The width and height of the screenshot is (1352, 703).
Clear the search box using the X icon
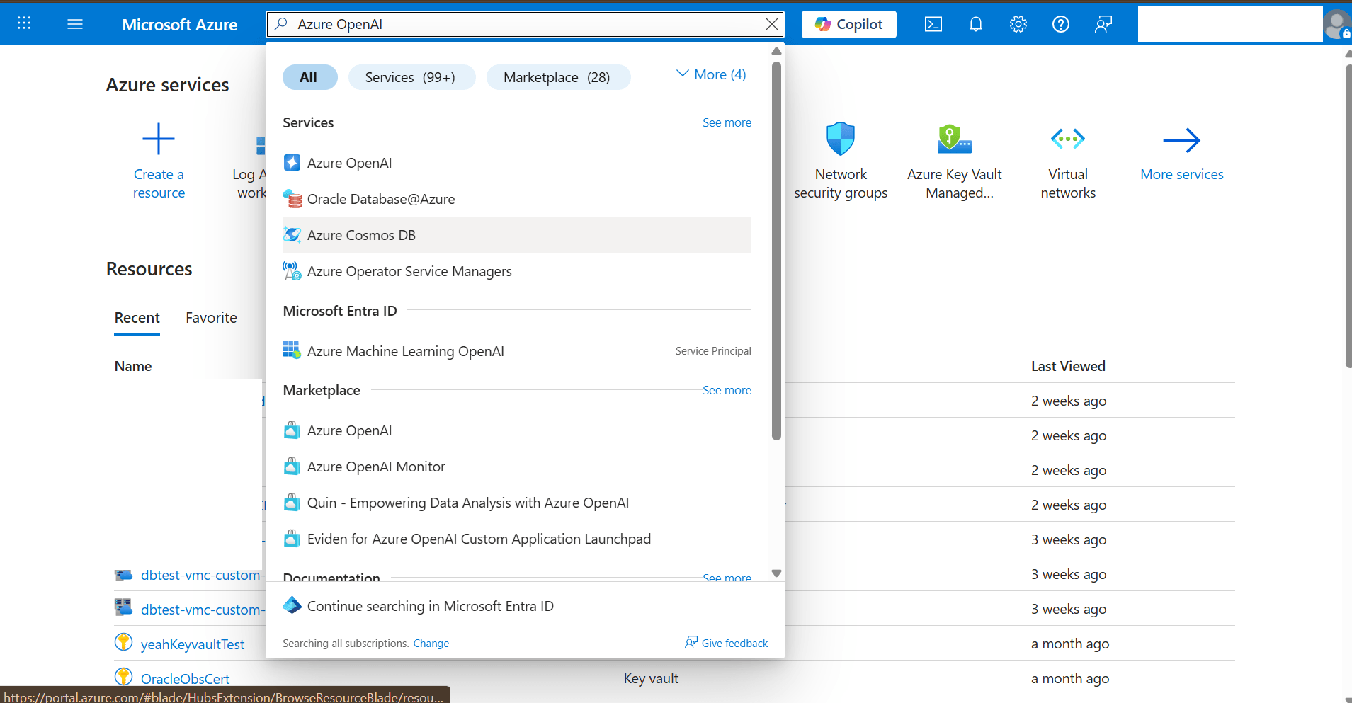[x=771, y=23]
